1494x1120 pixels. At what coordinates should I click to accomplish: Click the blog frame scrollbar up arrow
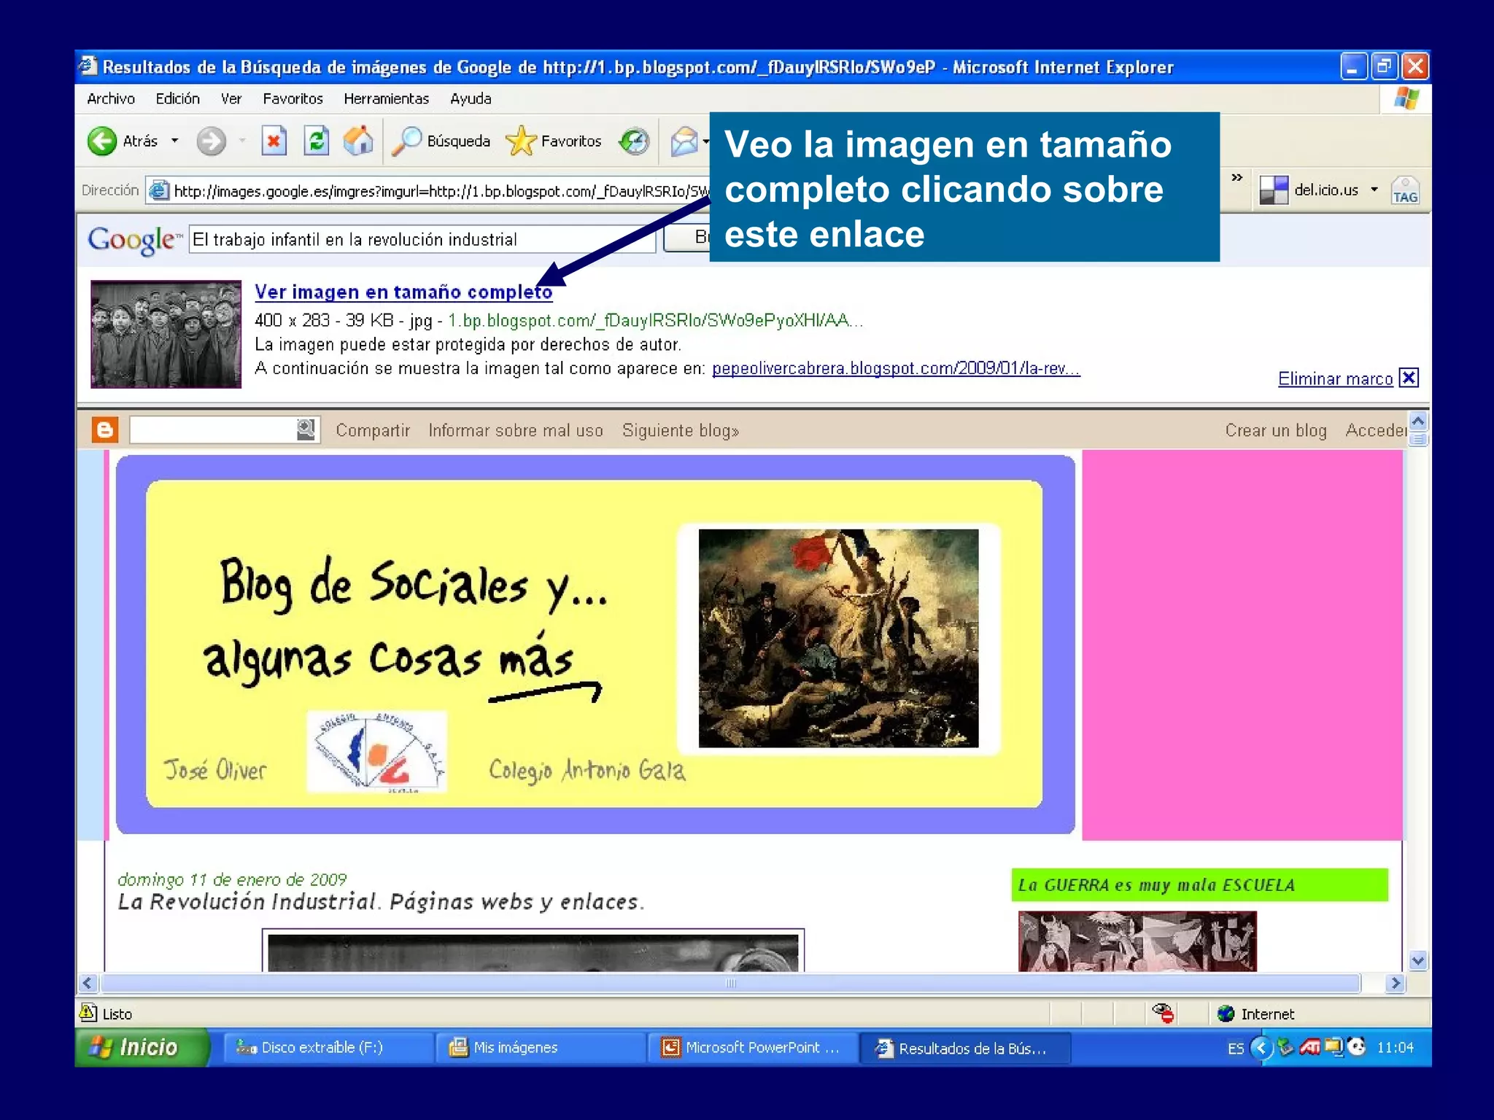(1417, 421)
